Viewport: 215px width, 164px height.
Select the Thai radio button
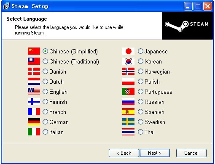(x=140, y=132)
